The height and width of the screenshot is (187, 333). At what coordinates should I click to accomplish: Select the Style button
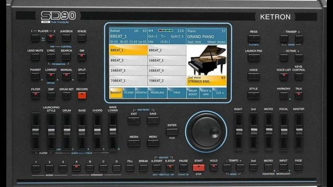point(254,96)
